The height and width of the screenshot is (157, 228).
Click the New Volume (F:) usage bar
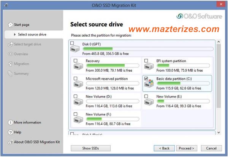pyautogui.click(x=112, y=119)
